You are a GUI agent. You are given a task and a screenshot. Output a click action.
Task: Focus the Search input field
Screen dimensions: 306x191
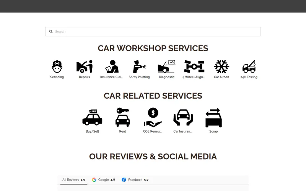[x=153, y=32]
